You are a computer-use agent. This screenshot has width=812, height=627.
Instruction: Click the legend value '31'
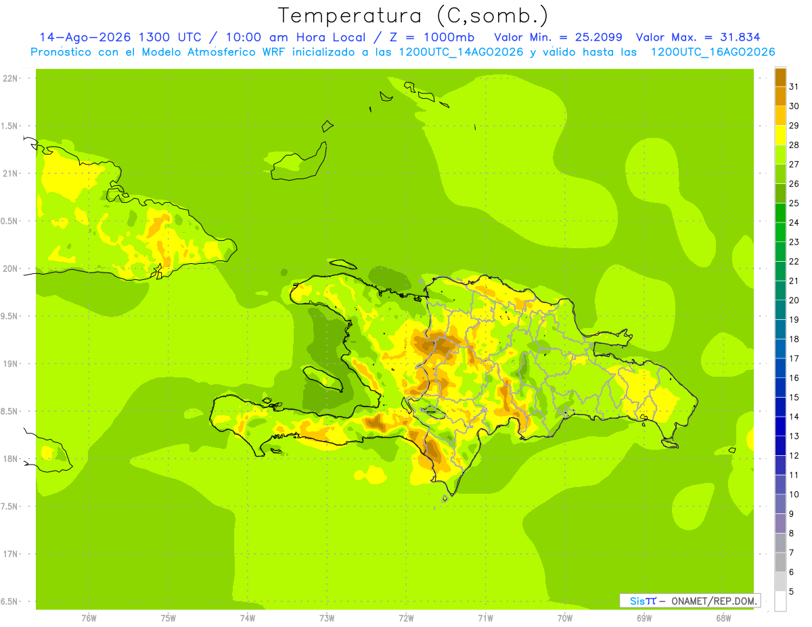(794, 87)
